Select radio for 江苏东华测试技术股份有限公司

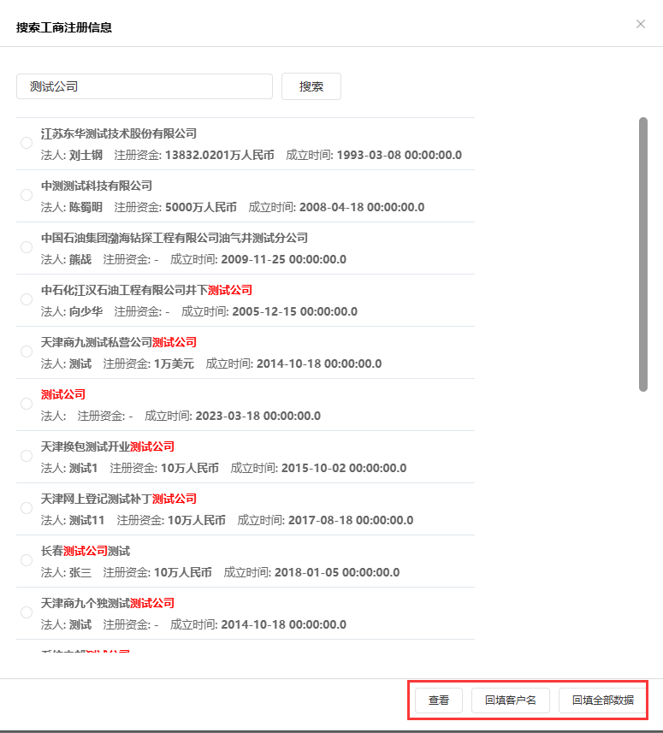click(27, 144)
